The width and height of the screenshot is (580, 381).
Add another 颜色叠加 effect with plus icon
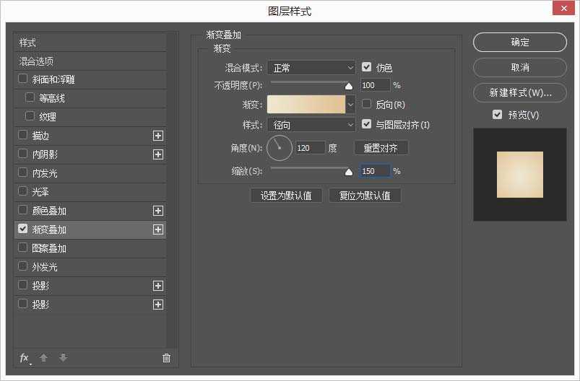pos(158,211)
